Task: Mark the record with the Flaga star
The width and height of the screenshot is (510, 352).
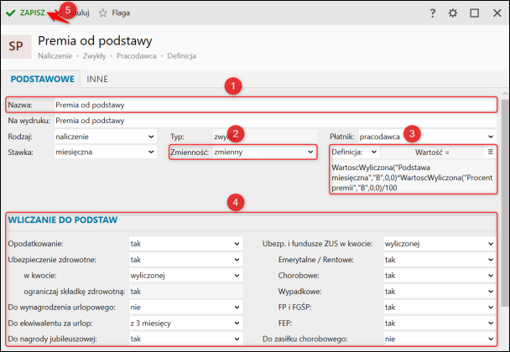Action: 103,13
